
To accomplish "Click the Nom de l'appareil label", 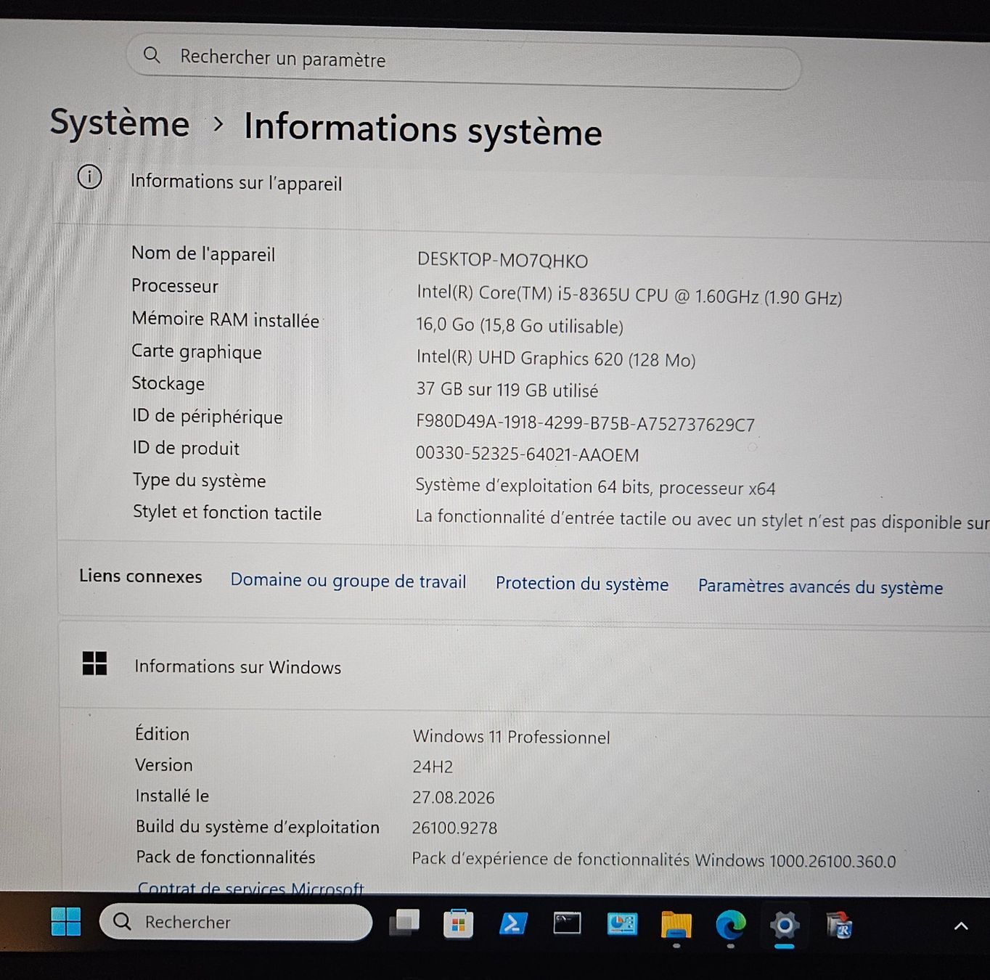I will pyautogui.click(x=203, y=253).
